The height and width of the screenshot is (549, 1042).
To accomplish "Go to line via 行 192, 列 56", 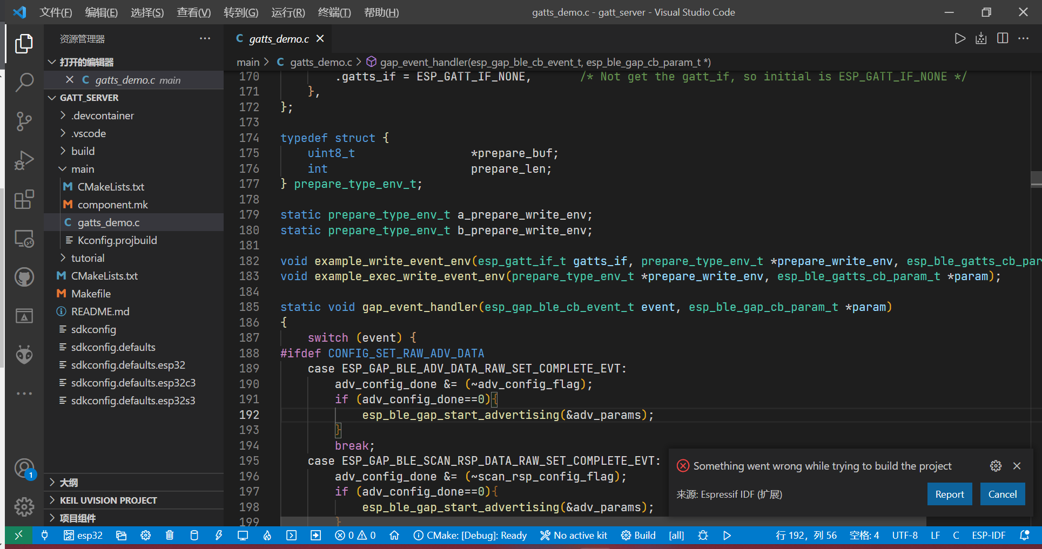I will [806, 535].
